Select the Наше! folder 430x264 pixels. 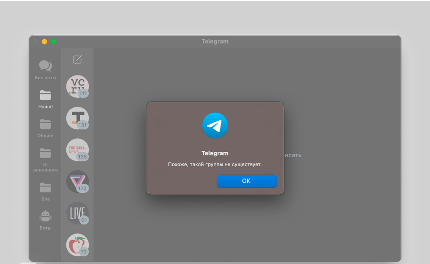pyautogui.click(x=45, y=99)
